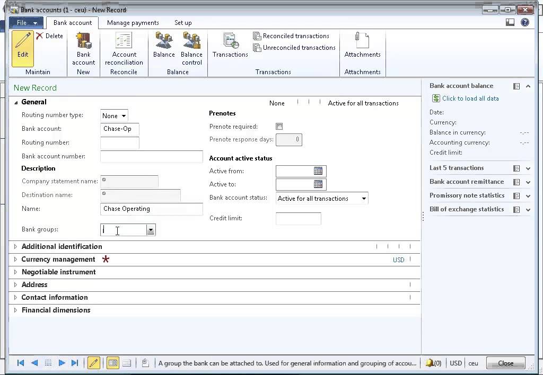543x375 pixels.
Task: Expand Promissory note statistics panel
Action: pos(528,196)
